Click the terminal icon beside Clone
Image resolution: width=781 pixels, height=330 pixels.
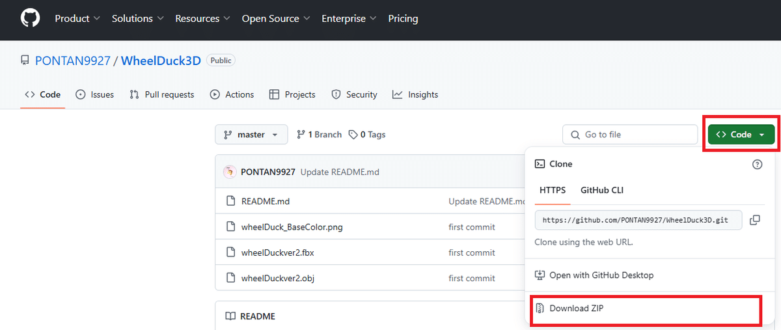pyautogui.click(x=540, y=164)
